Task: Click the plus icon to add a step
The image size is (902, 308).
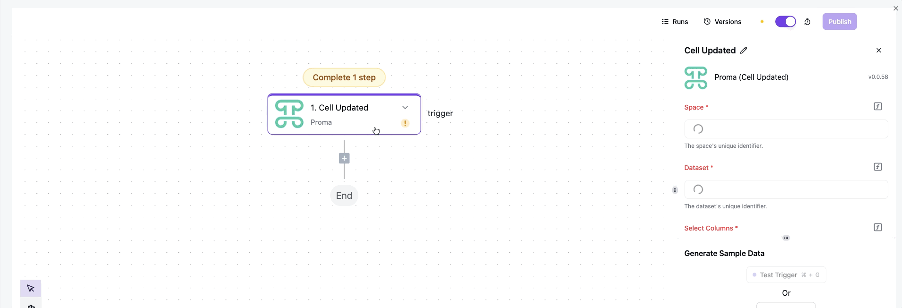Action: pyautogui.click(x=344, y=158)
